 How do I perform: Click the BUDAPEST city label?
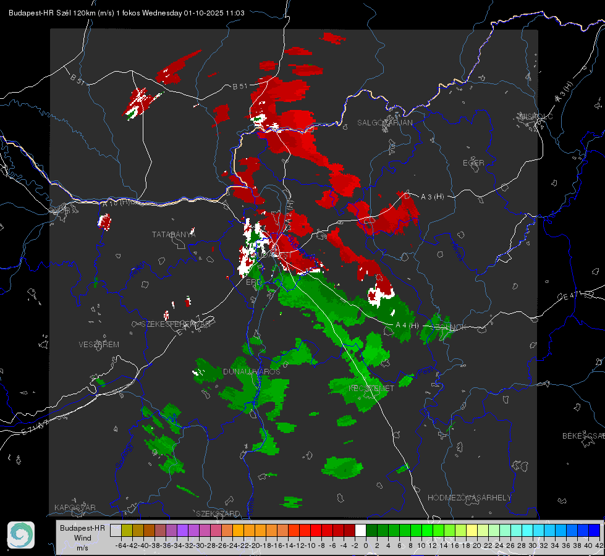(273, 255)
